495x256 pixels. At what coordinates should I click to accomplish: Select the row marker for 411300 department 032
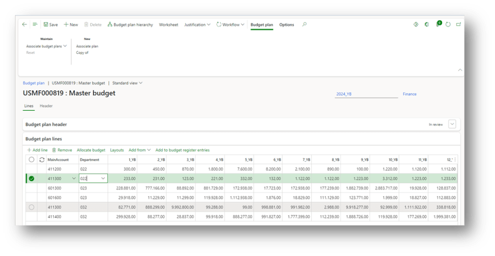pos(31,207)
